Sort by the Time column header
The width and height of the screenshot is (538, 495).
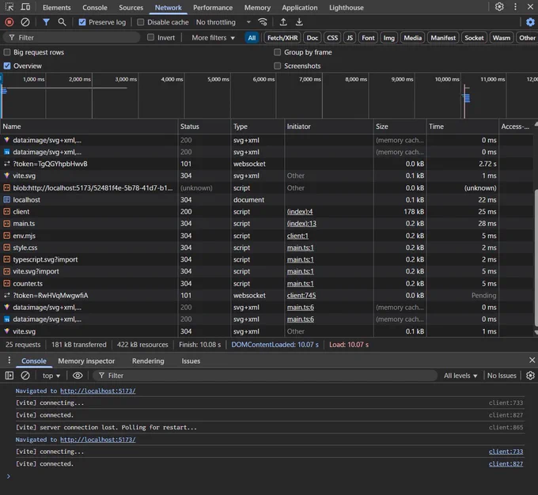[x=462, y=127]
